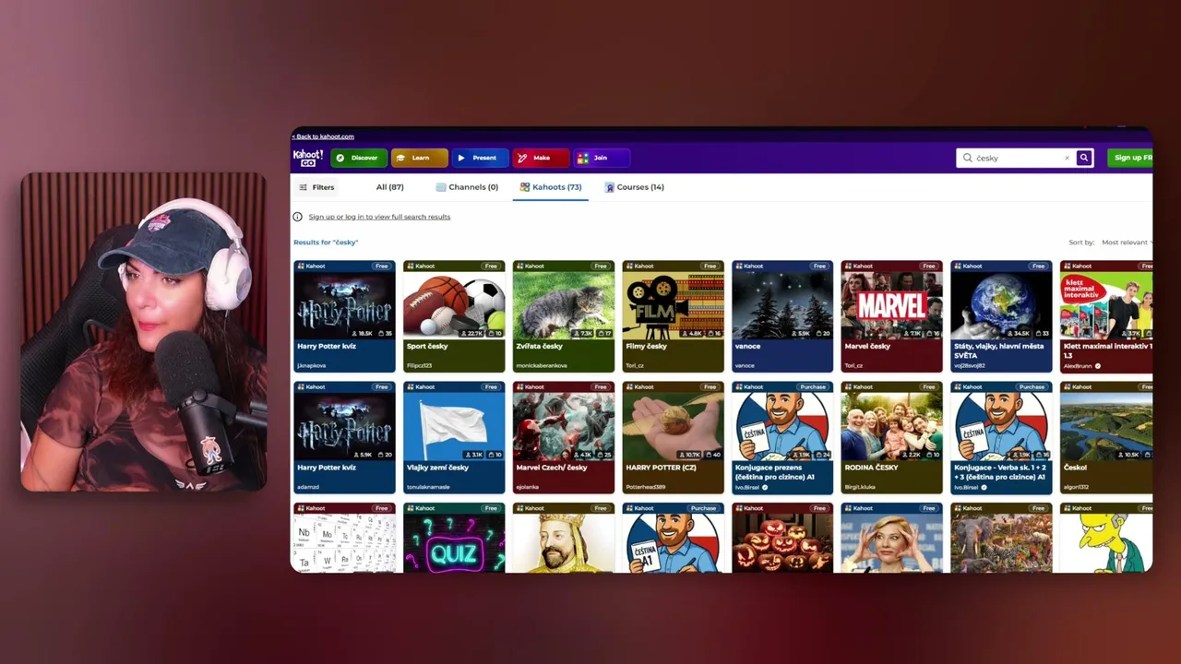Submit search using the magnifier button
Viewport: 1181px width, 664px height.
pos(1084,158)
